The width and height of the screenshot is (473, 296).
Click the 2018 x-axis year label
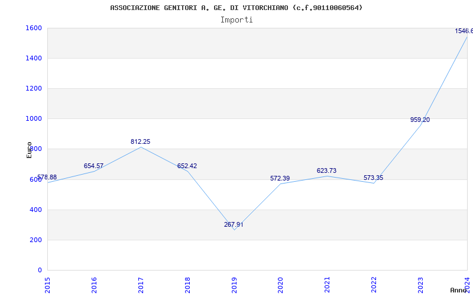187,285
